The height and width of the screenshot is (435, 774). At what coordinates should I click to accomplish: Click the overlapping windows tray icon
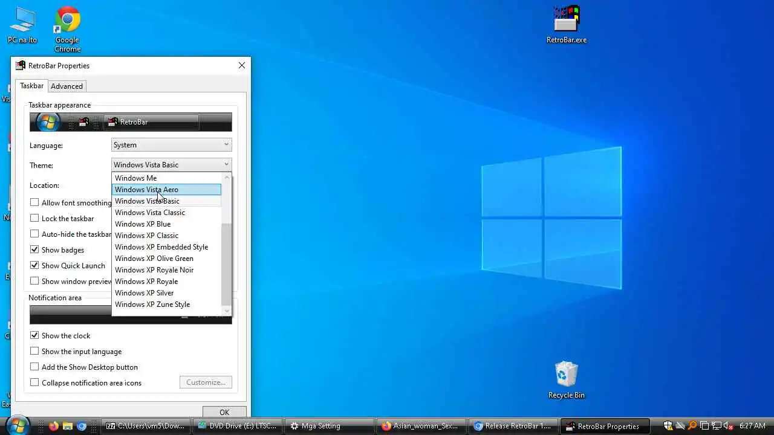[704, 426]
